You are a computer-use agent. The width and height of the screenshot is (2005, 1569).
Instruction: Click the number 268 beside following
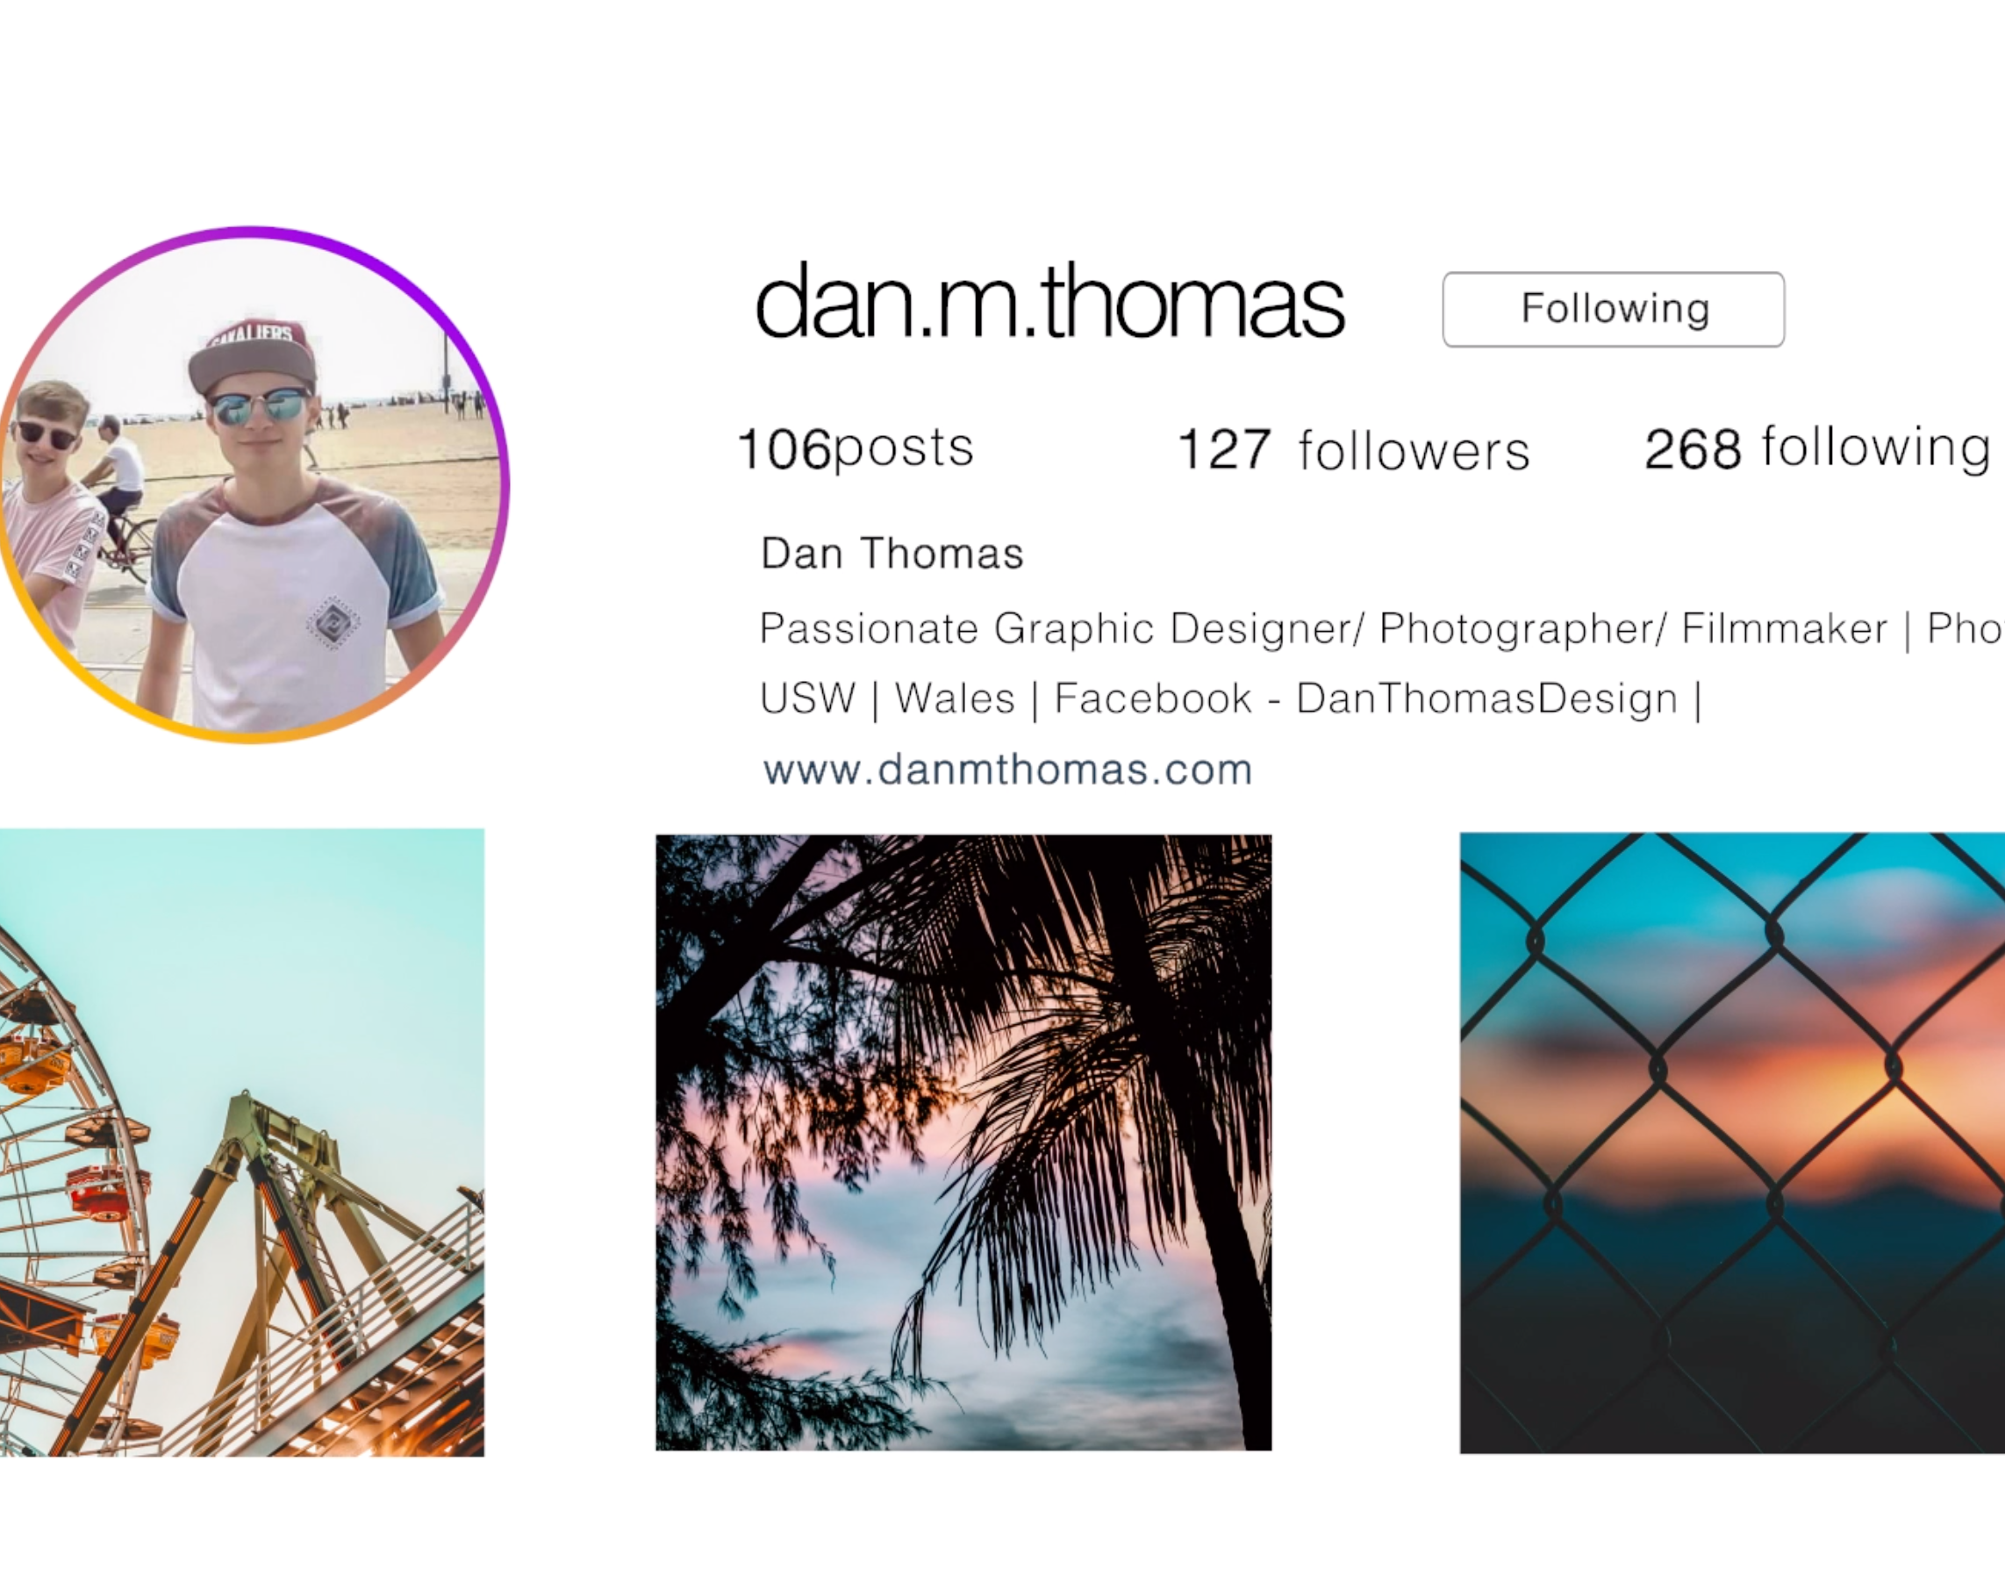point(1693,450)
